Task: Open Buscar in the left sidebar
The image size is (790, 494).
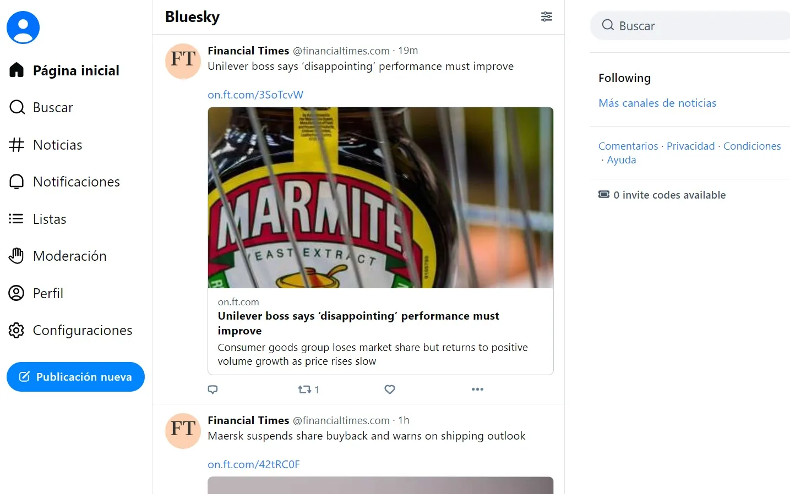Action: pyautogui.click(x=53, y=107)
